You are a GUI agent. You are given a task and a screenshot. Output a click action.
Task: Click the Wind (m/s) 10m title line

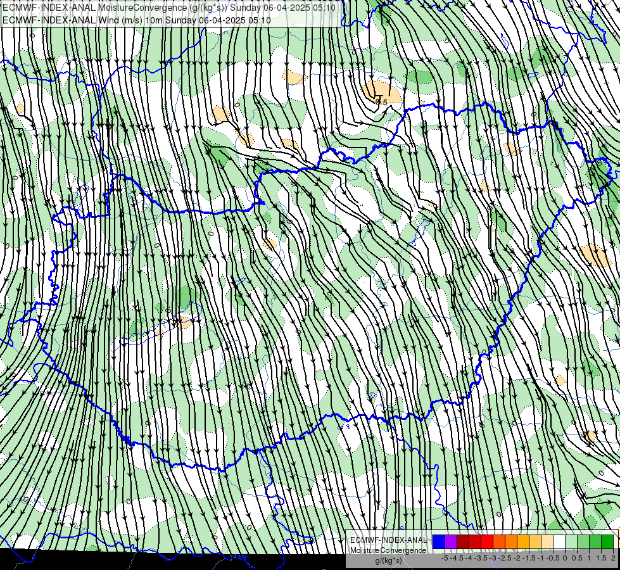(x=137, y=20)
